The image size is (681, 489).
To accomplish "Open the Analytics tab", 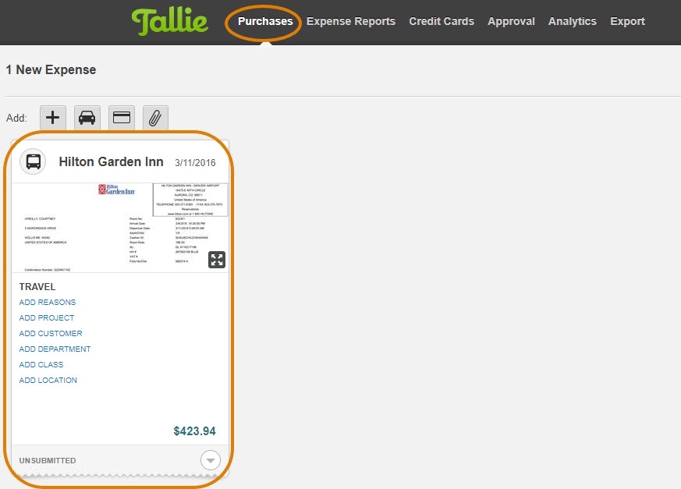I will [x=572, y=21].
